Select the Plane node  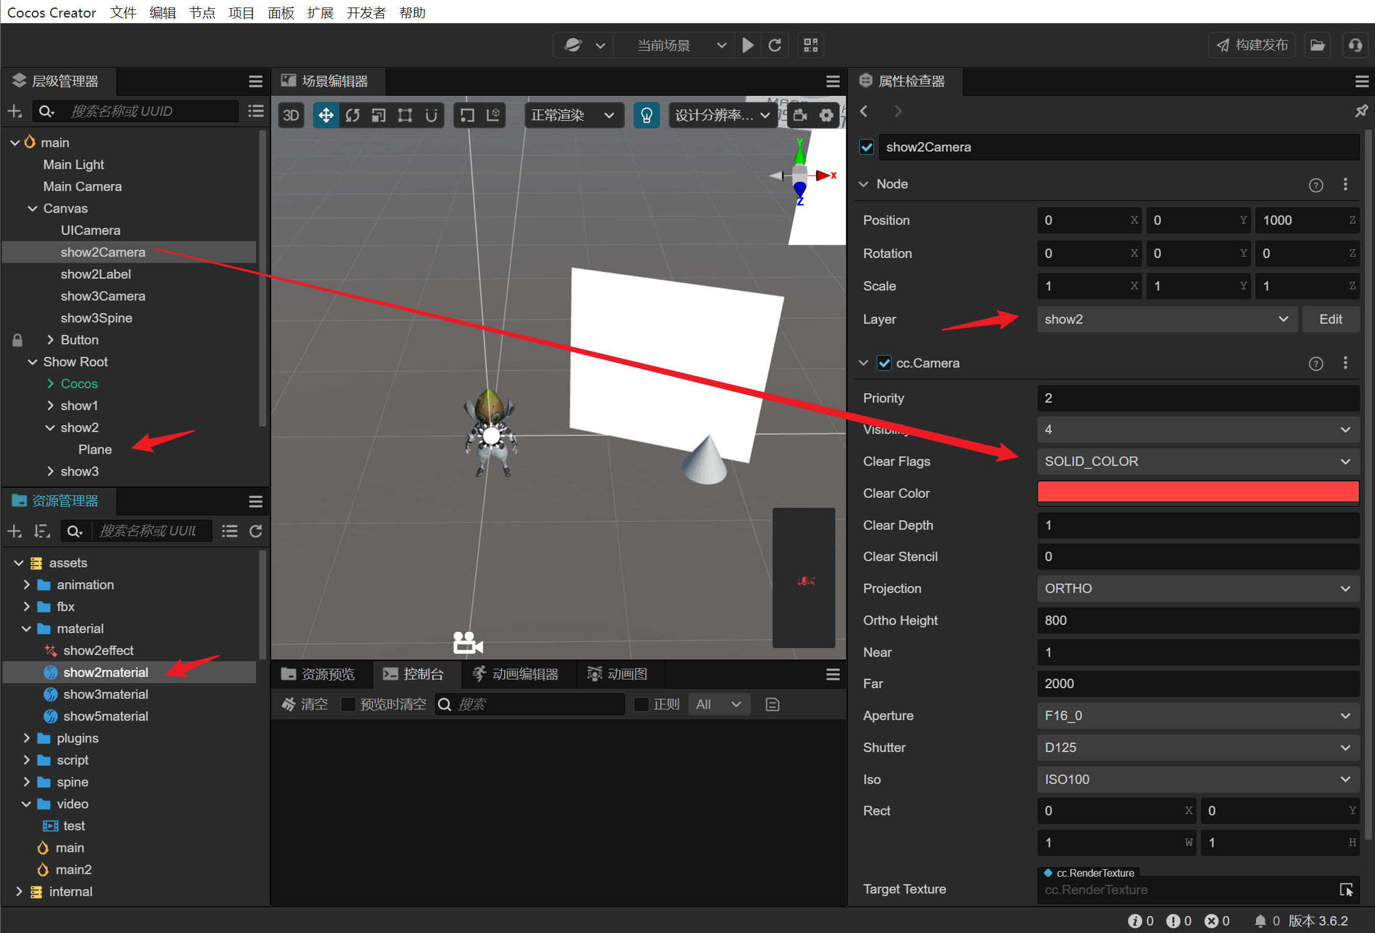[95, 450]
